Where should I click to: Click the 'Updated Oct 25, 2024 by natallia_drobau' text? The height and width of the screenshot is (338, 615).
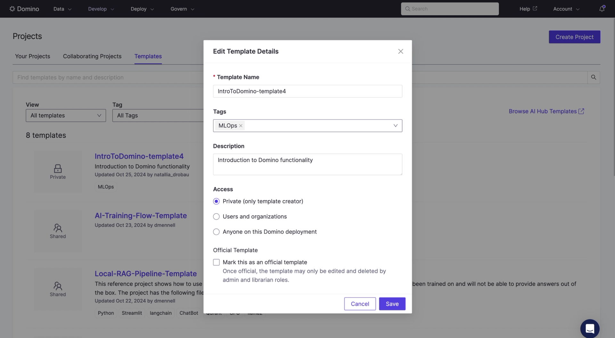[142, 175]
